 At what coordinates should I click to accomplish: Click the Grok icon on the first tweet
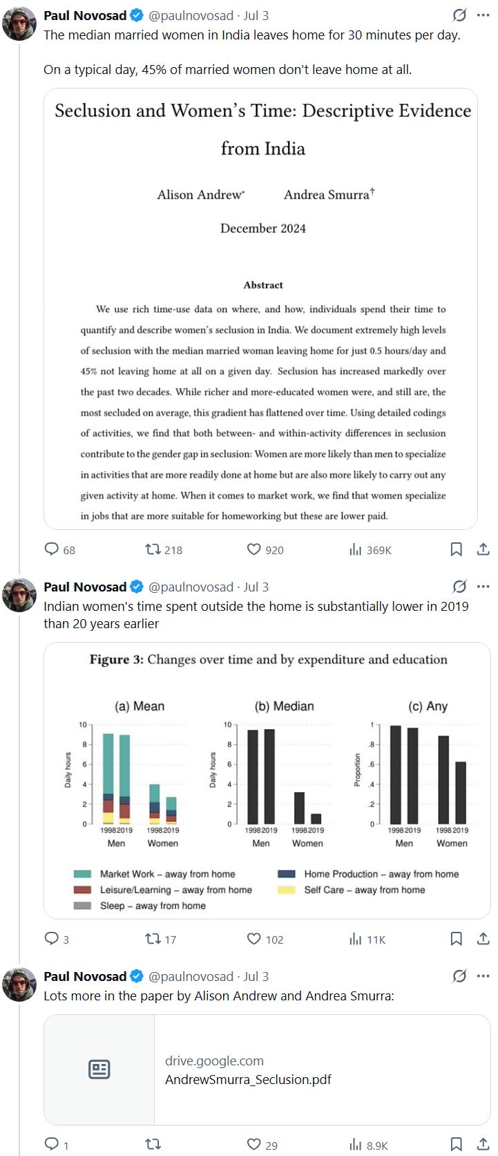click(459, 15)
